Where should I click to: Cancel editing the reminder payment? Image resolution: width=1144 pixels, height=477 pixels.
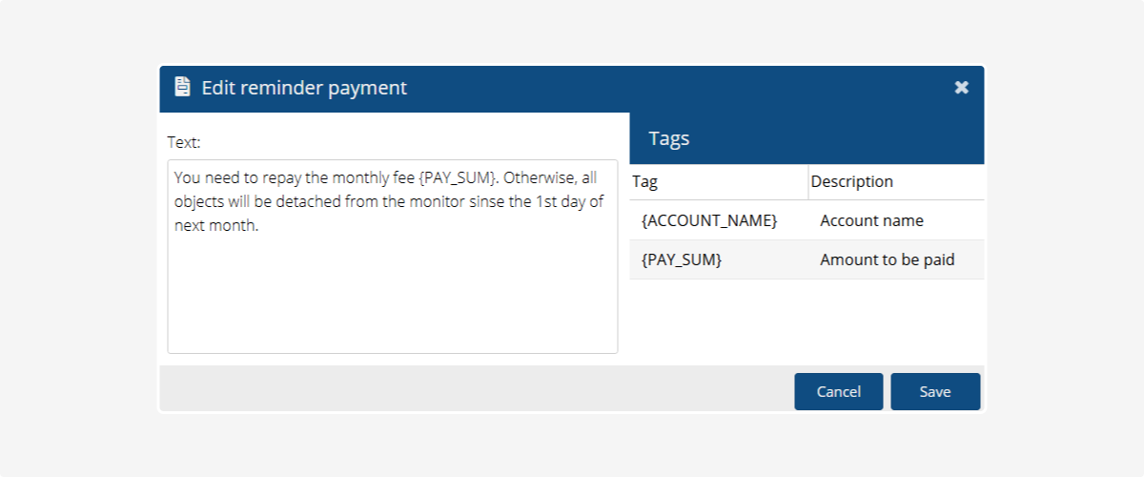click(838, 391)
